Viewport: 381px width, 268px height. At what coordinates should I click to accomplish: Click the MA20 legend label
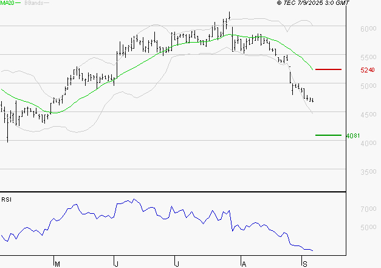7,3
